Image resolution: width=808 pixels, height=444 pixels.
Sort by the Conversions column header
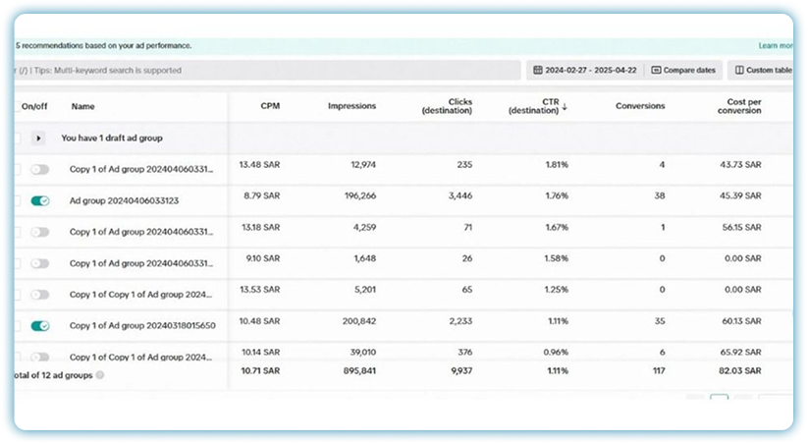[x=640, y=106]
